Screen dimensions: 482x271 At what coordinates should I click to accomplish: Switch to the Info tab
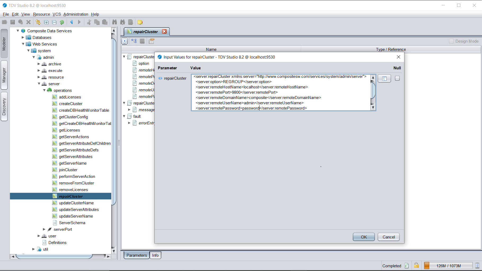(x=155, y=255)
